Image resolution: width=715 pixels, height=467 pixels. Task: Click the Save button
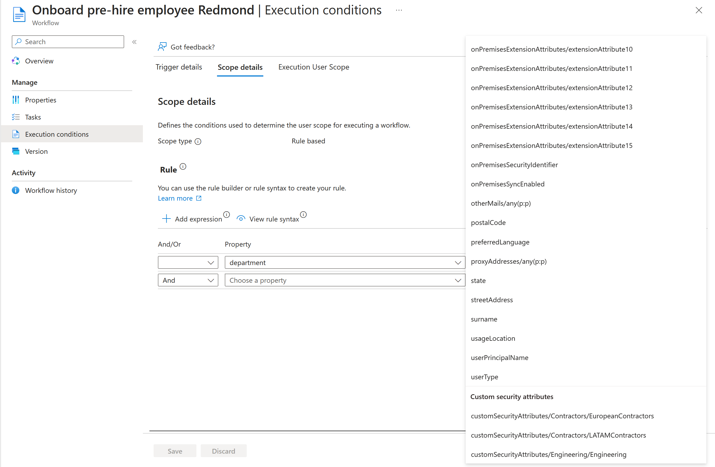(175, 451)
